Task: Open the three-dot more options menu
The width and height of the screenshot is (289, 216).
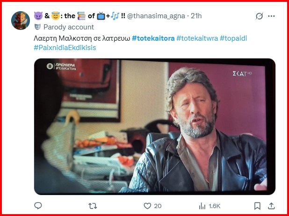Action: tap(274, 16)
